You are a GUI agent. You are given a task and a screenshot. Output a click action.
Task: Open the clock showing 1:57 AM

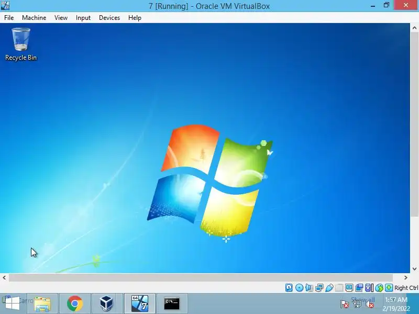point(396,304)
